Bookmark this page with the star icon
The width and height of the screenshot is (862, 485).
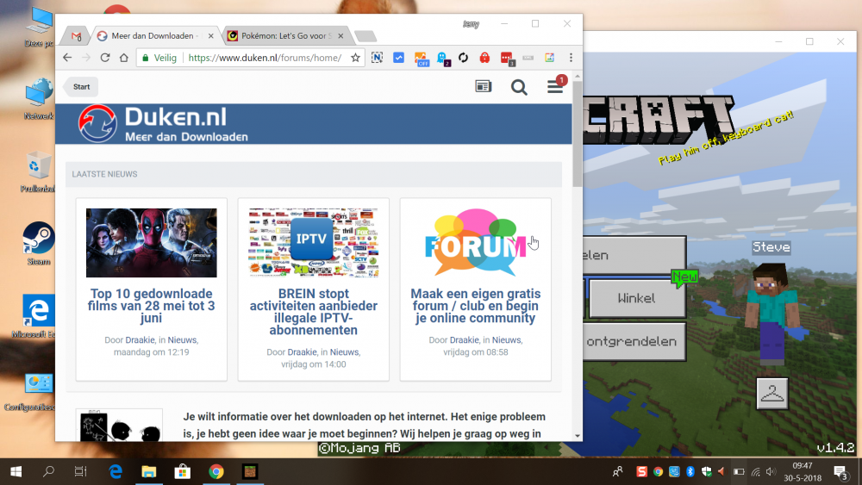[355, 58]
